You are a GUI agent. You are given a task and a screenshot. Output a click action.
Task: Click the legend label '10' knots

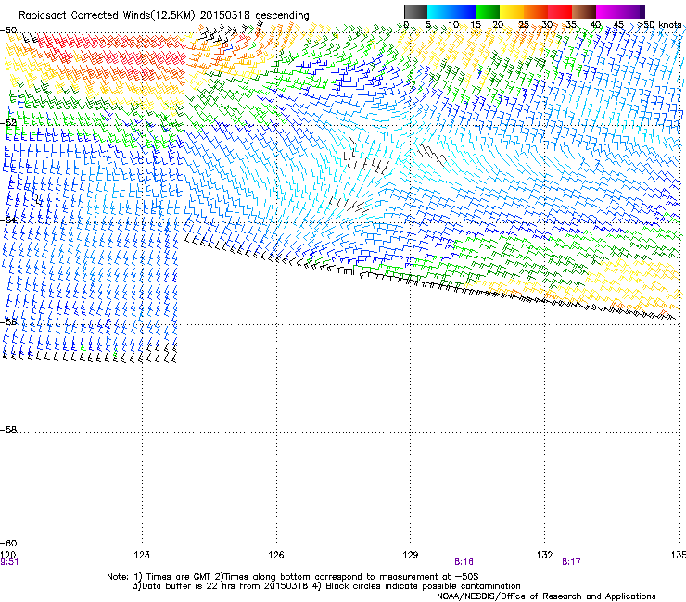click(453, 25)
